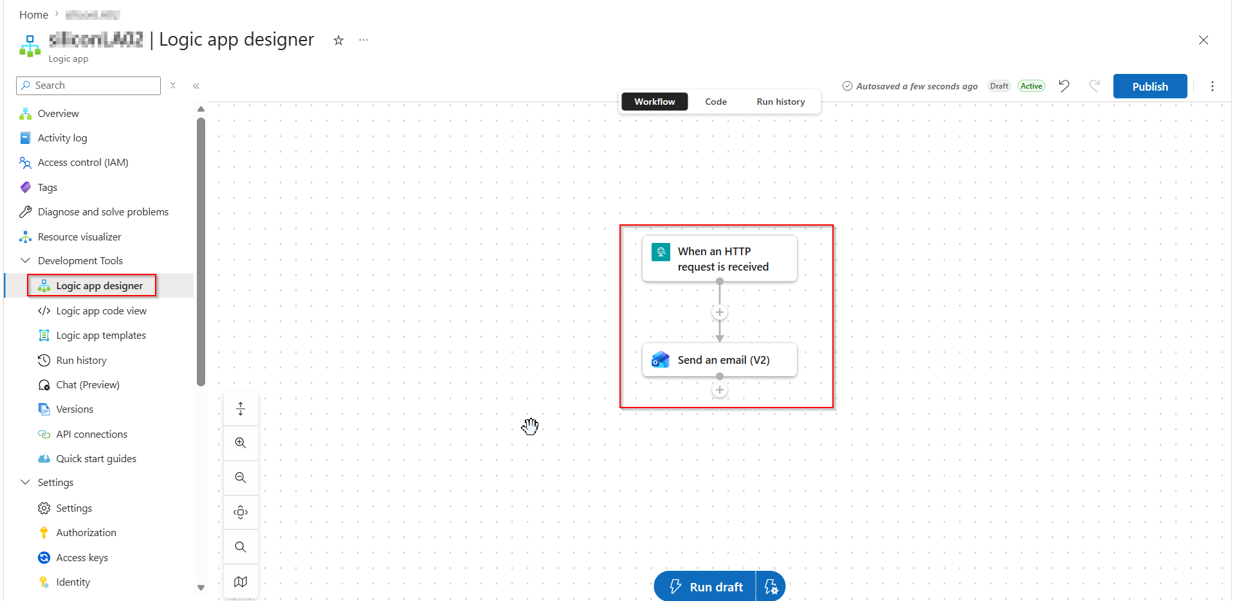Open Identity settings

pyautogui.click(x=73, y=582)
